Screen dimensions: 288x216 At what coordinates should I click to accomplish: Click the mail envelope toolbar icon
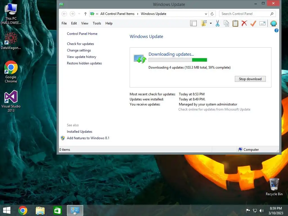coord(262,23)
